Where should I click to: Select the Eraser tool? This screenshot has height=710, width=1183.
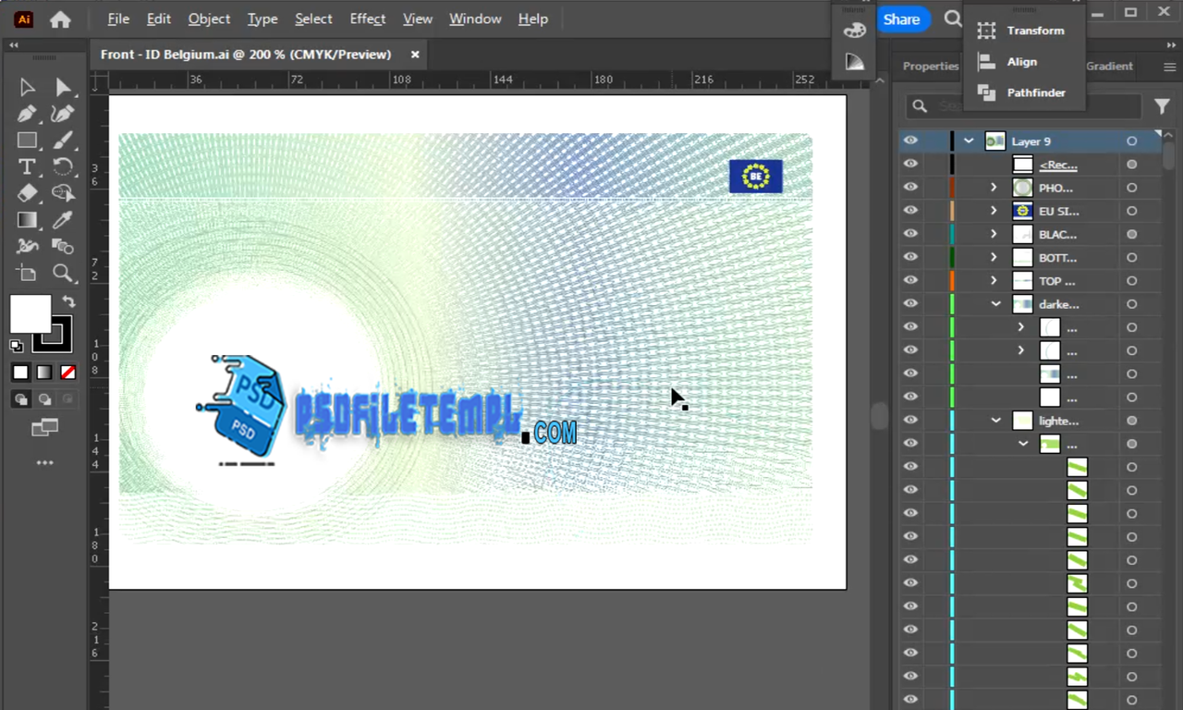tap(27, 193)
